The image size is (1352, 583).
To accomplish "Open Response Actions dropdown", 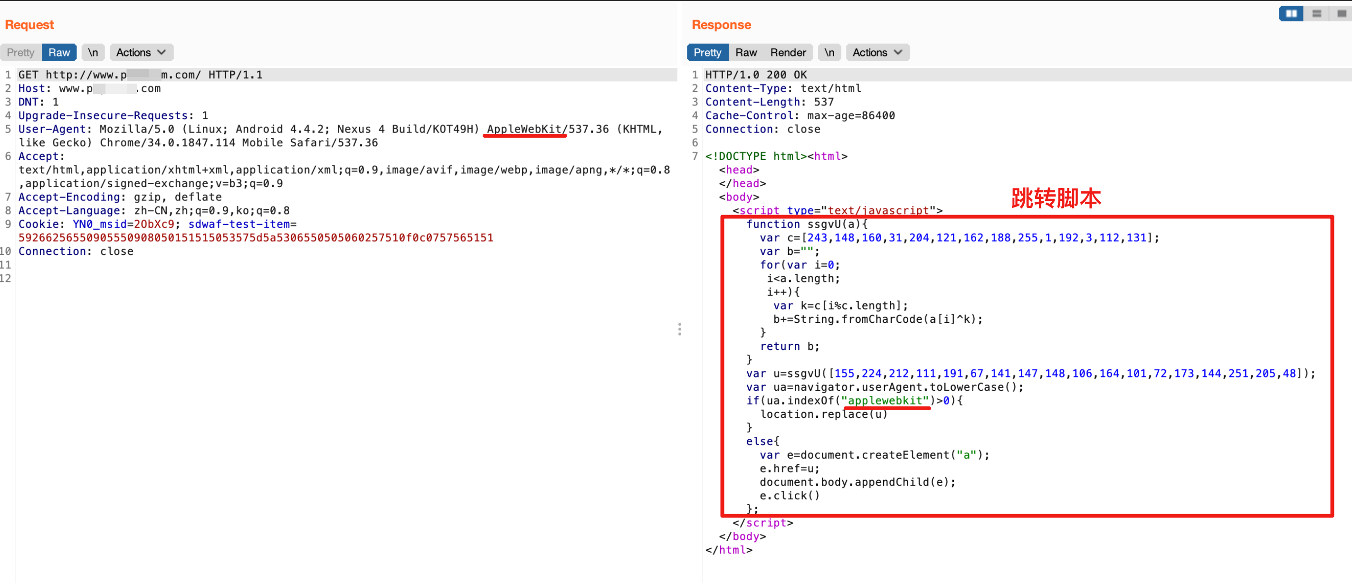I will click(877, 53).
